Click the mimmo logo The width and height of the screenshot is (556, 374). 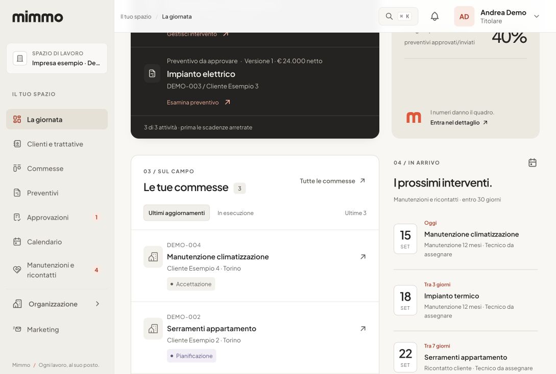pyautogui.click(x=38, y=17)
